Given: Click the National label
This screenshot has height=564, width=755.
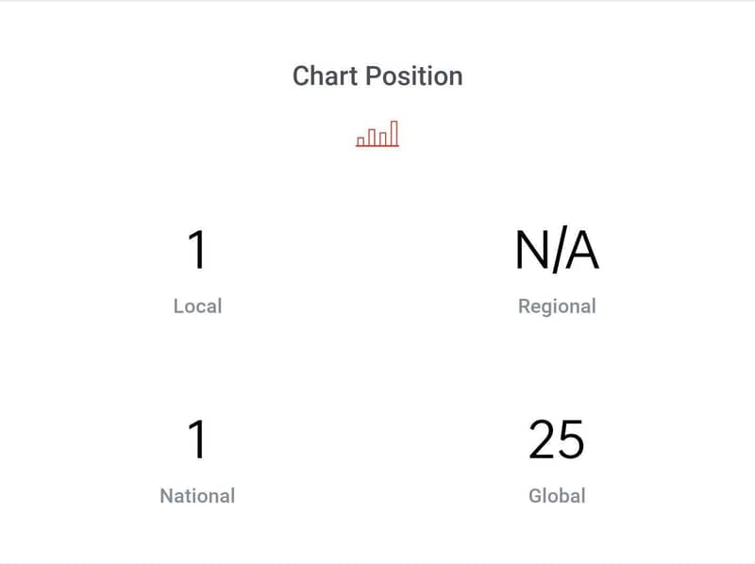Looking at the screenshot, I should tap(197, 496).
